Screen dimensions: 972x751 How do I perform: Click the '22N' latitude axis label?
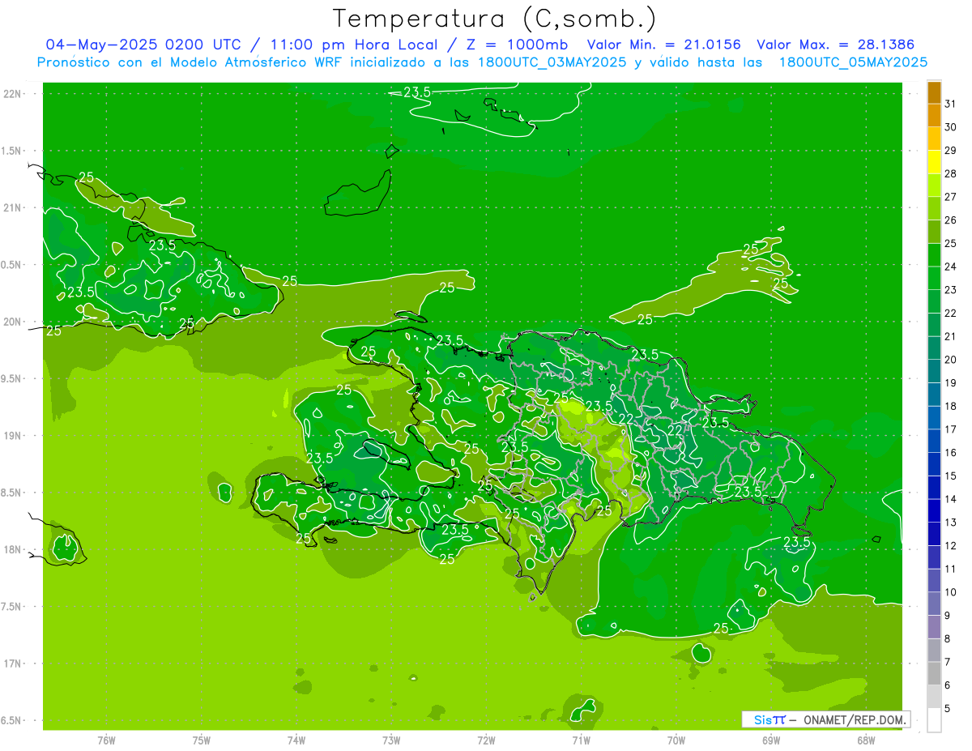pos(11,94)
